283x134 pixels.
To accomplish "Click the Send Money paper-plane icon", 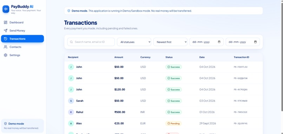I will pos(6,31).
